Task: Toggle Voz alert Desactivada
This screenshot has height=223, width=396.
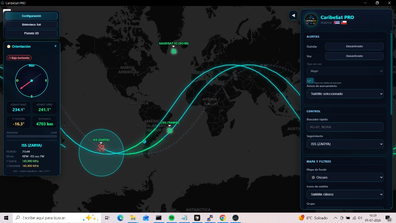Action: coord(354,56)
